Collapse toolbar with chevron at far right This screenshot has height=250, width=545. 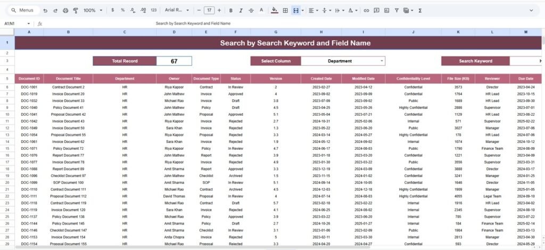coord(531,11)
